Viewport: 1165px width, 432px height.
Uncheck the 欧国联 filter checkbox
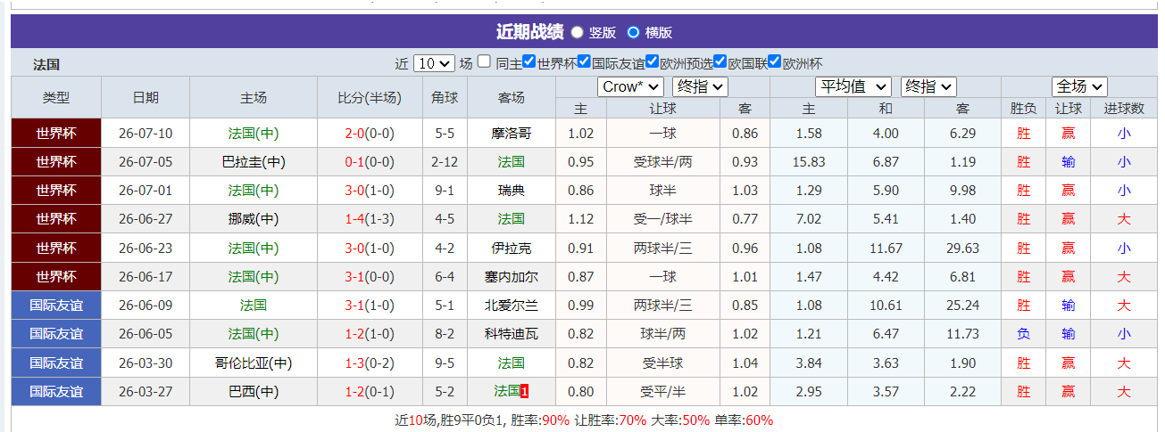(x=720, y=62)
